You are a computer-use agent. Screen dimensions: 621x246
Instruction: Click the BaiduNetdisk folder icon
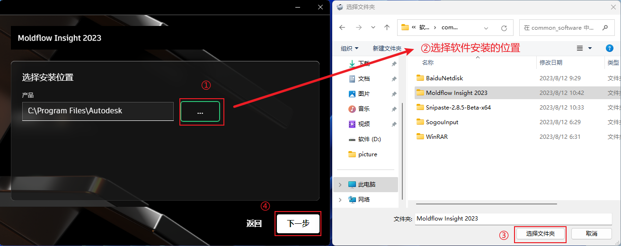click(x=420, y=78)
